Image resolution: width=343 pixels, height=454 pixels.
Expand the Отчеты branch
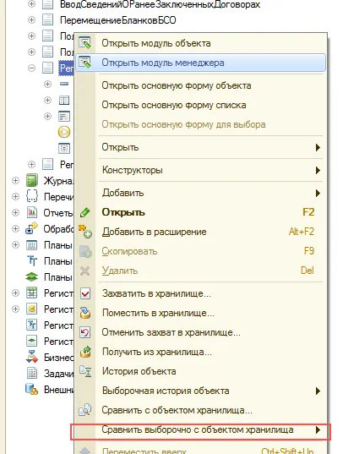(x=15, y=212)
